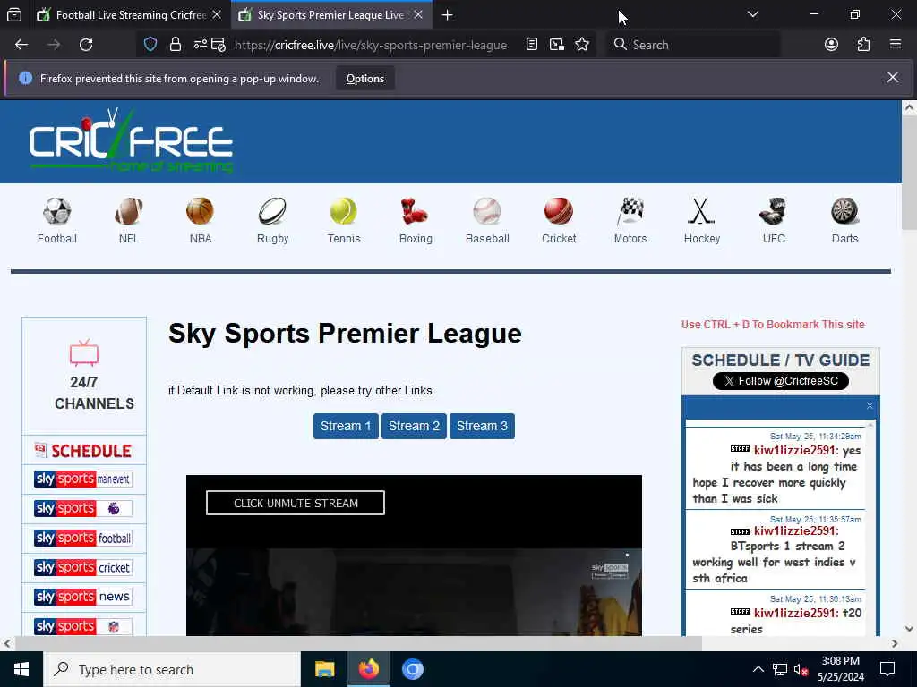Click the Windows taskbar search box
This screenshot has width=917, height=687.
tap(172, 669)
